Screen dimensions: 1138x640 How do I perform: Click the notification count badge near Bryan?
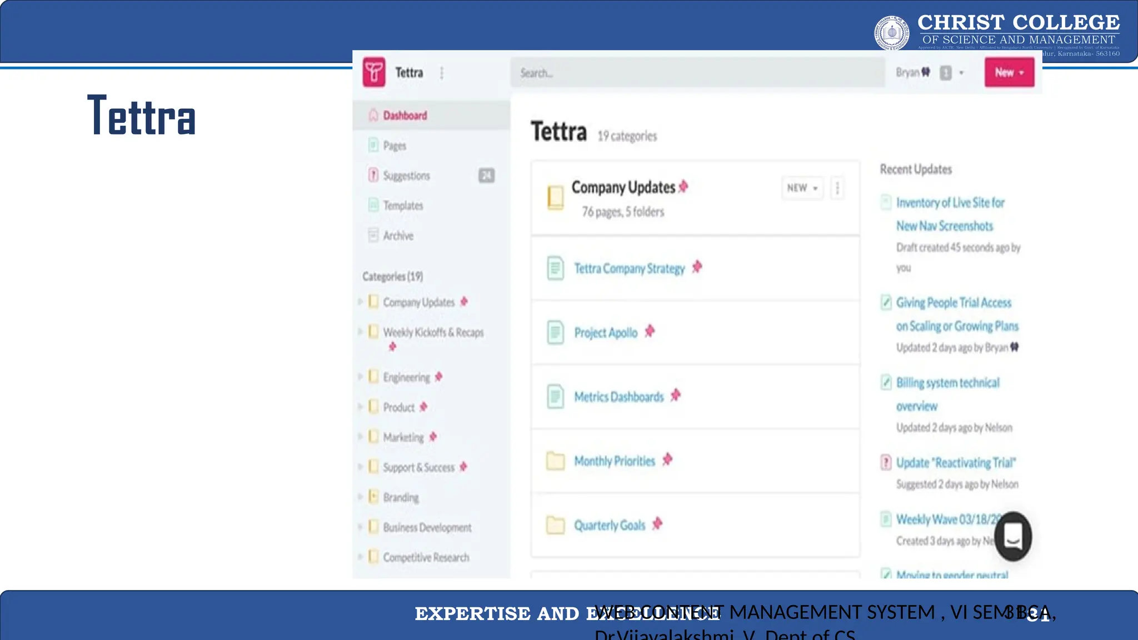(946, 73)
